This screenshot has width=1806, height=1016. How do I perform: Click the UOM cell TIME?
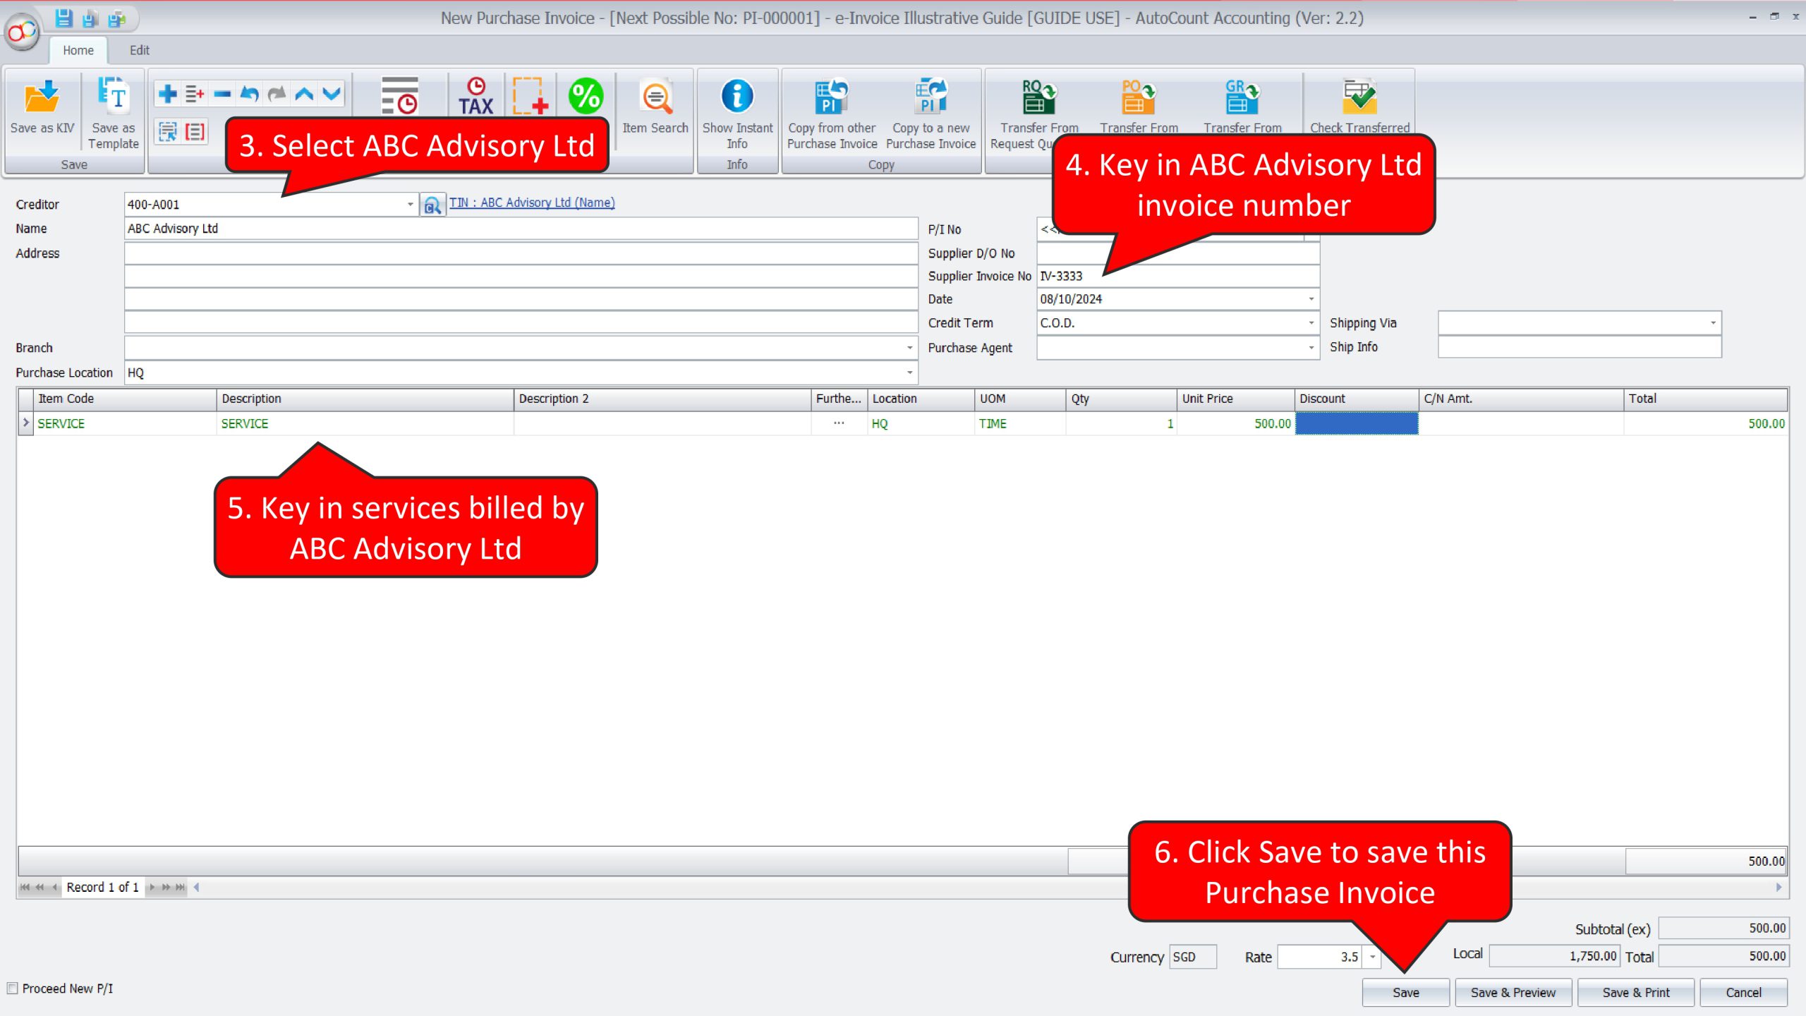(1019, 423)
